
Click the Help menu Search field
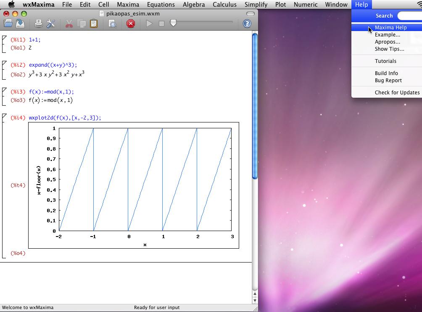[410, 16]
